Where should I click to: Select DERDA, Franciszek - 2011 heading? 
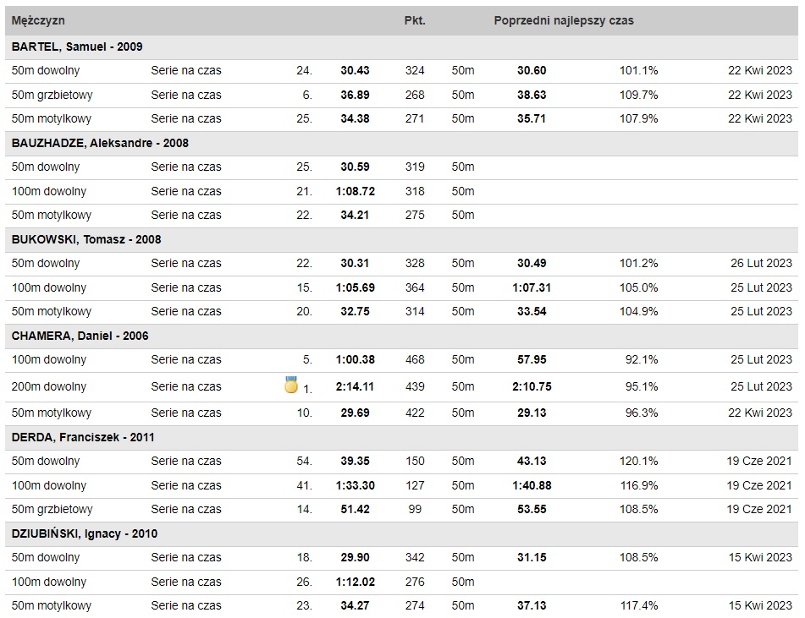(83, 437)
